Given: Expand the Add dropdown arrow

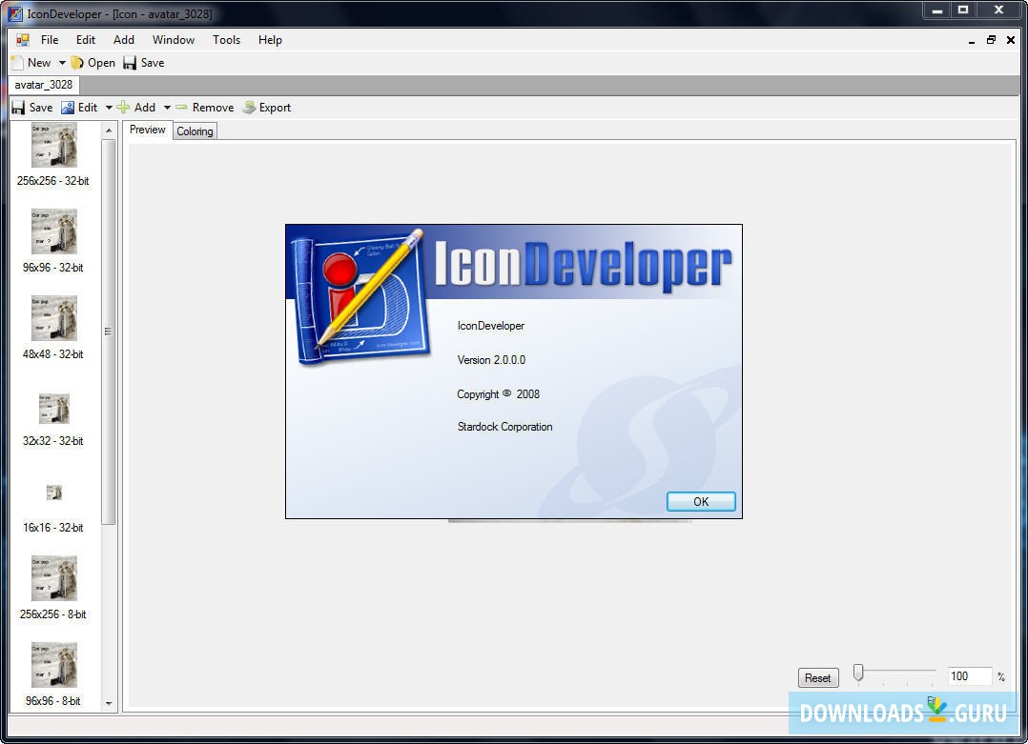Looking at the screenshot, I should pos(166,107).
